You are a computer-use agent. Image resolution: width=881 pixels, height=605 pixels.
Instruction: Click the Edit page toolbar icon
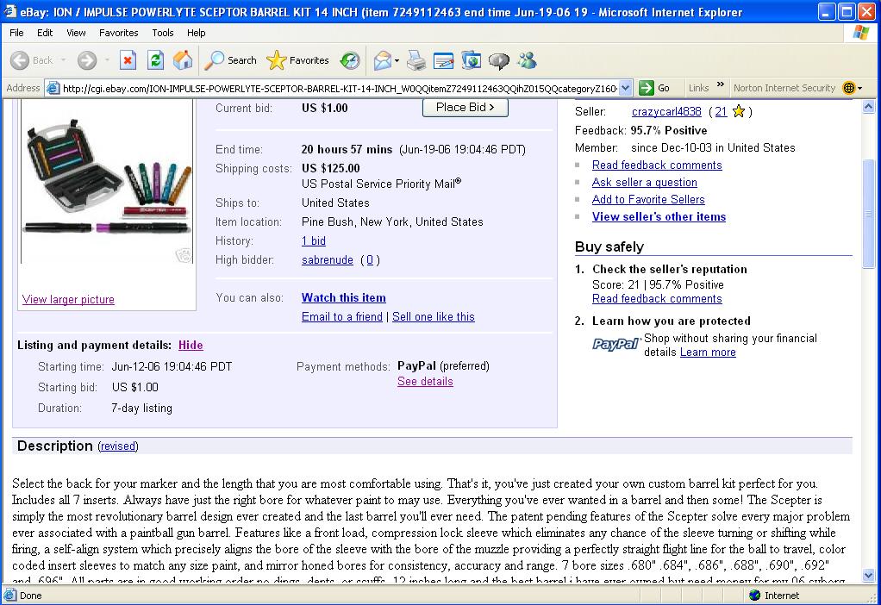coord(444,60)
